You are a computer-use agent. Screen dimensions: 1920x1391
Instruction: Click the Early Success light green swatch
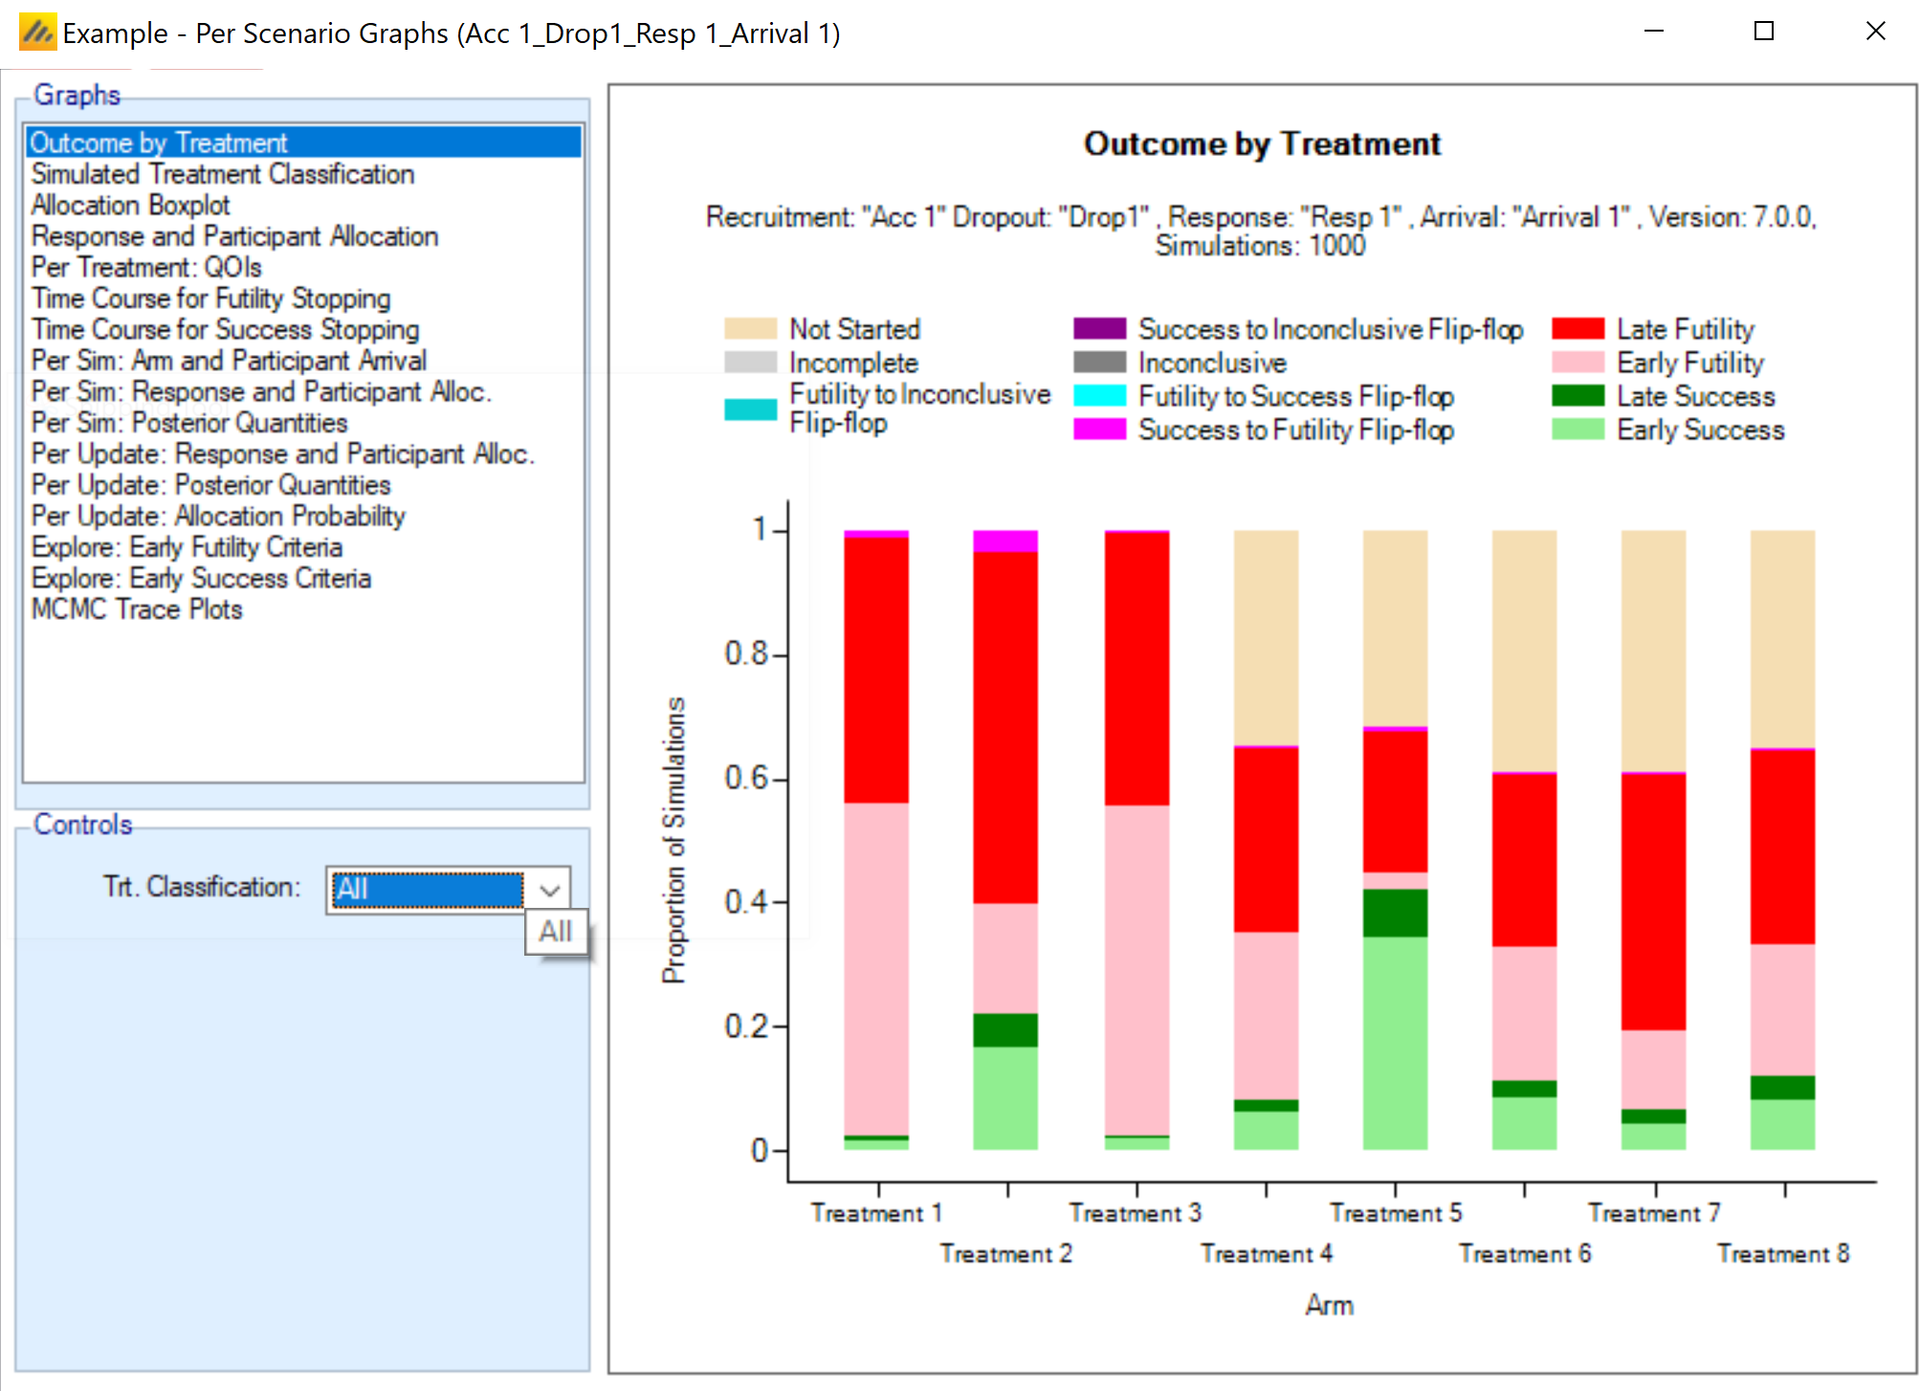[1578, 430]
